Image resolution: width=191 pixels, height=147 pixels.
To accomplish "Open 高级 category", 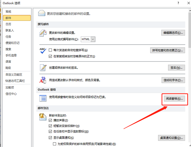I will (17, 68).
